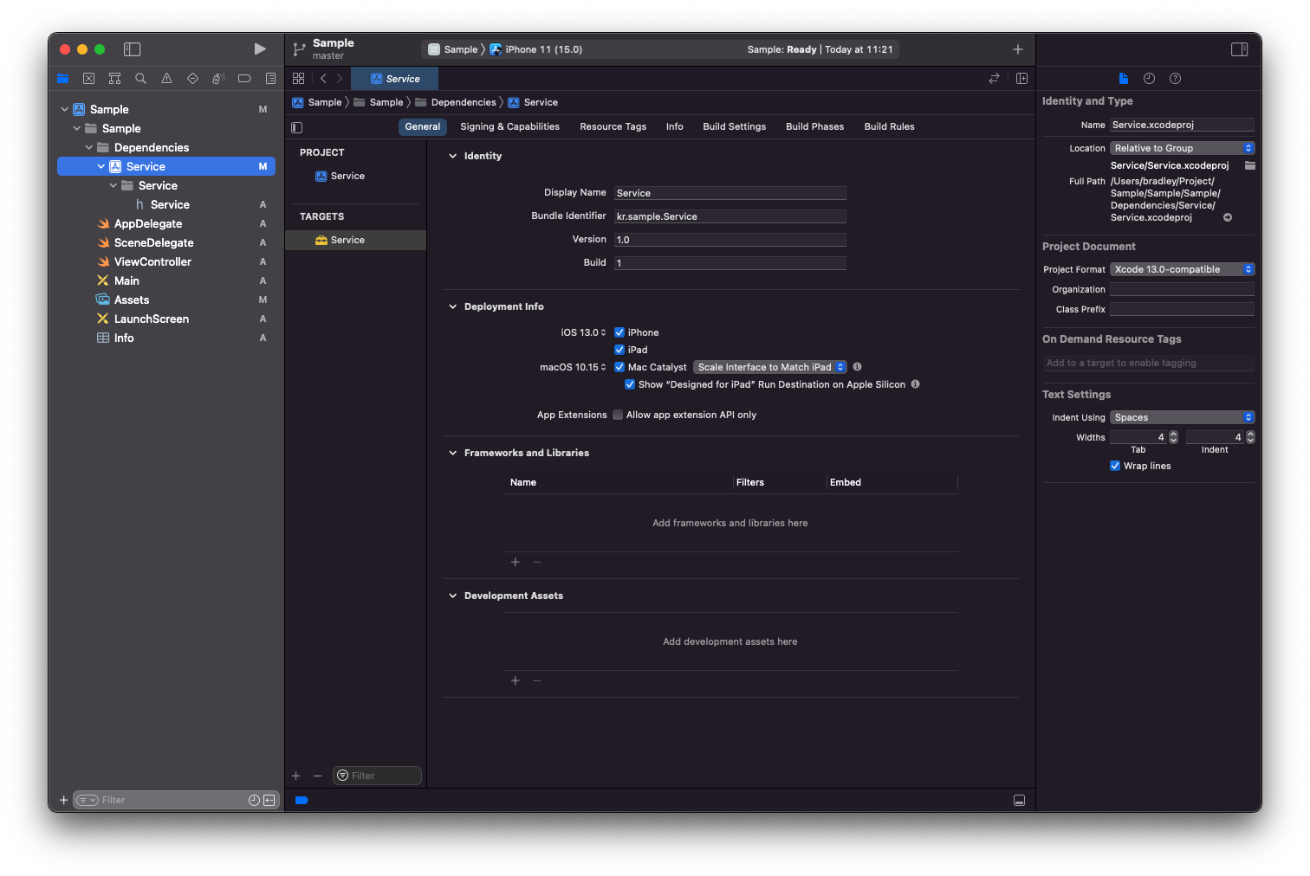Choose folder for Service.xcodeproj location
The image size is (1310, 876).
[1249, 165]
